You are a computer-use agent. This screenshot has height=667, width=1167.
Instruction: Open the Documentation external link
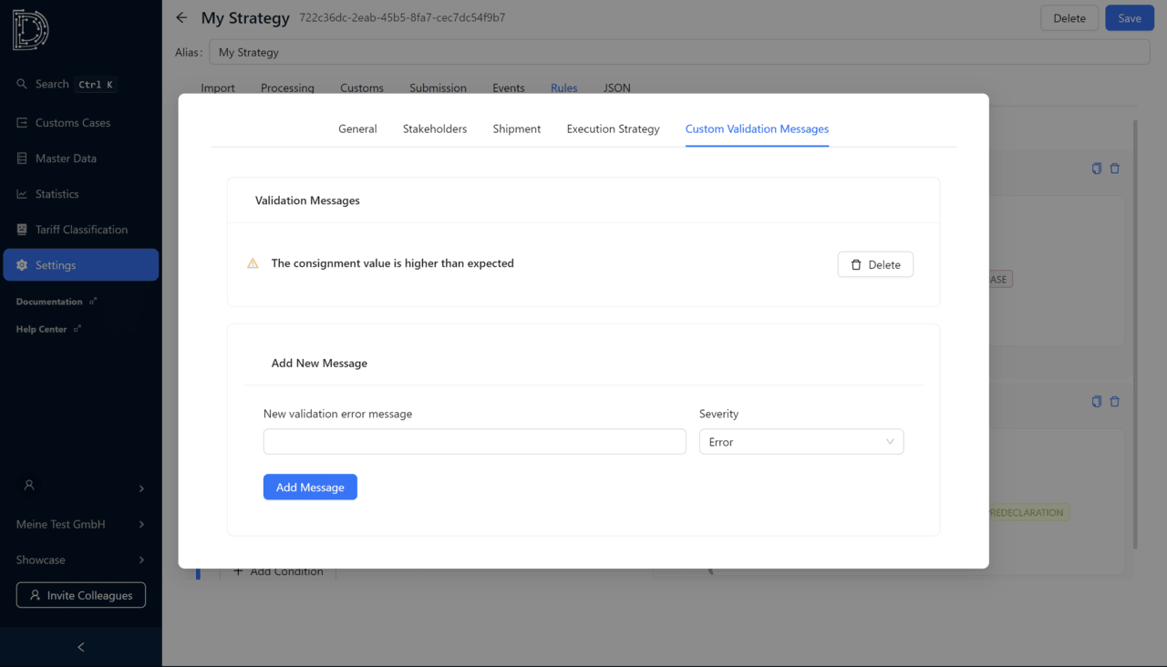coord(57,302)
